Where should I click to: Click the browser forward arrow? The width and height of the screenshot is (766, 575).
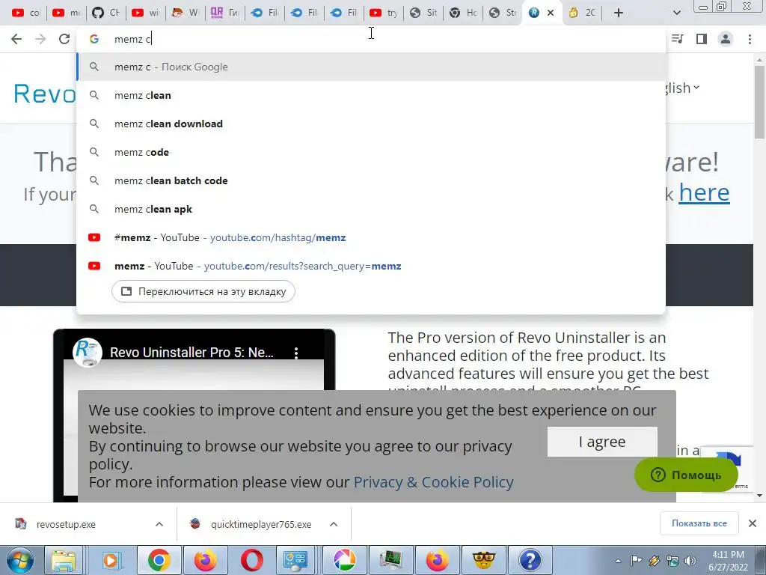(x=40, y=39)
